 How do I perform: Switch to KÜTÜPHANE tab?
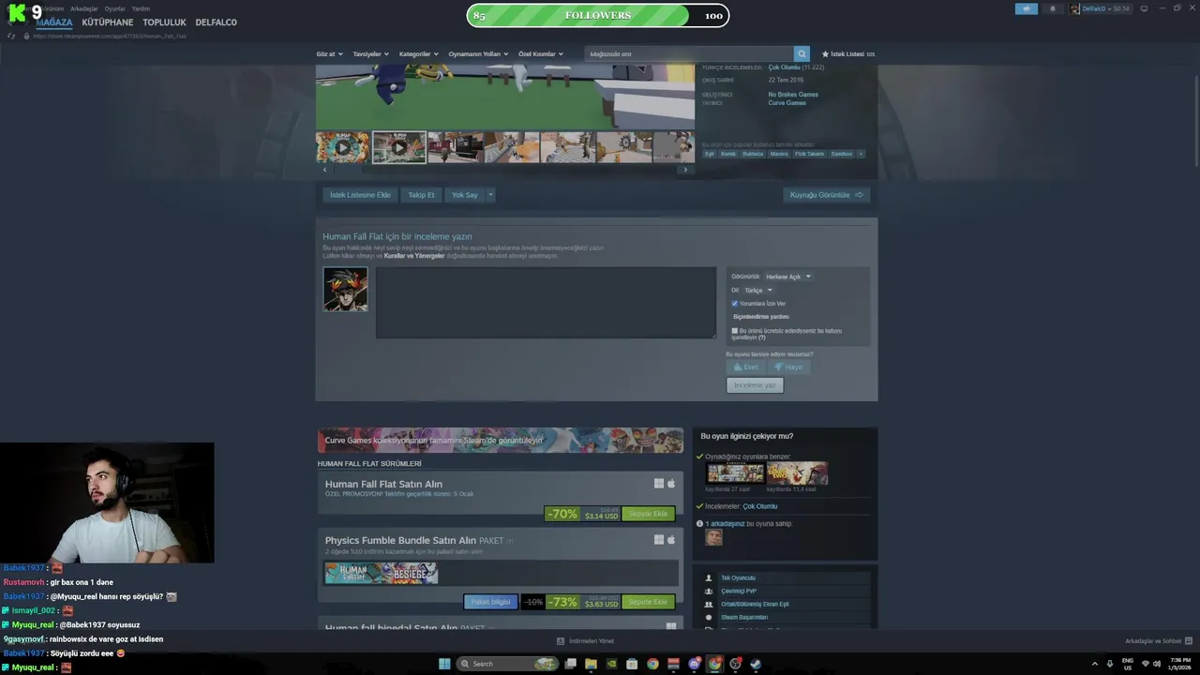[108, 22]
